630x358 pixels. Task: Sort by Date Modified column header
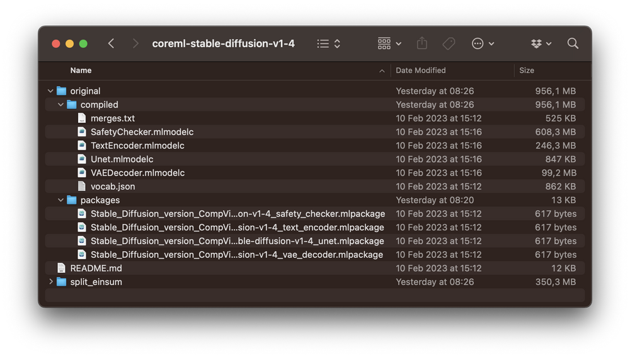[420, 70]
